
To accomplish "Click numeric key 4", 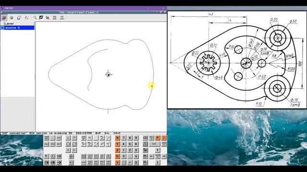I will pyautogui.click(x=124, y=144).
